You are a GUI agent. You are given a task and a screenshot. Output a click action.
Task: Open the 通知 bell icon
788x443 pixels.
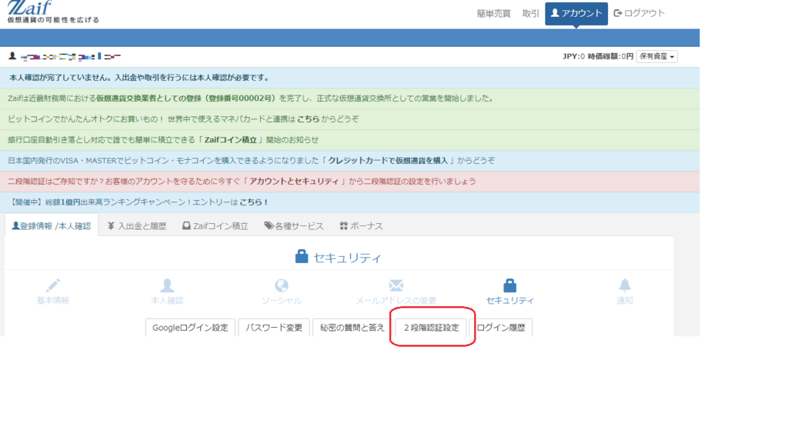tap(625, 286)
